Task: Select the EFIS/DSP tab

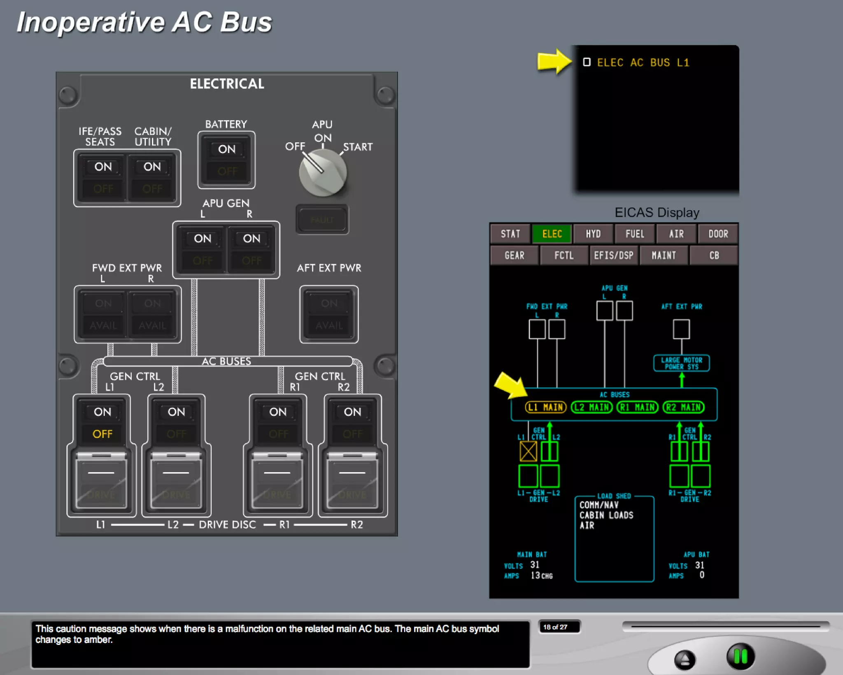Action: (614, 255)
